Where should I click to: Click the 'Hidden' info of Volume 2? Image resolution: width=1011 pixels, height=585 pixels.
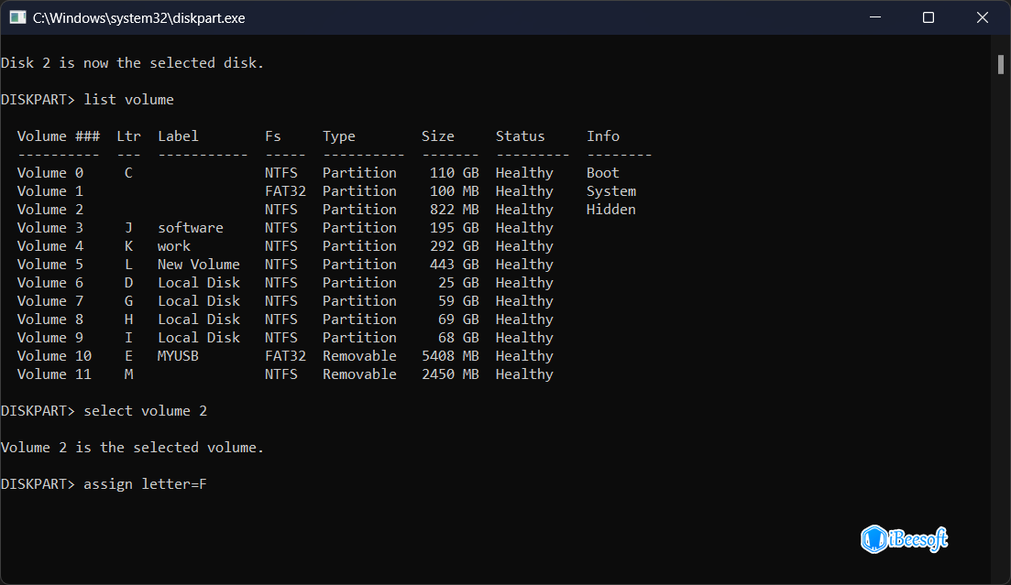pos(610,210)
